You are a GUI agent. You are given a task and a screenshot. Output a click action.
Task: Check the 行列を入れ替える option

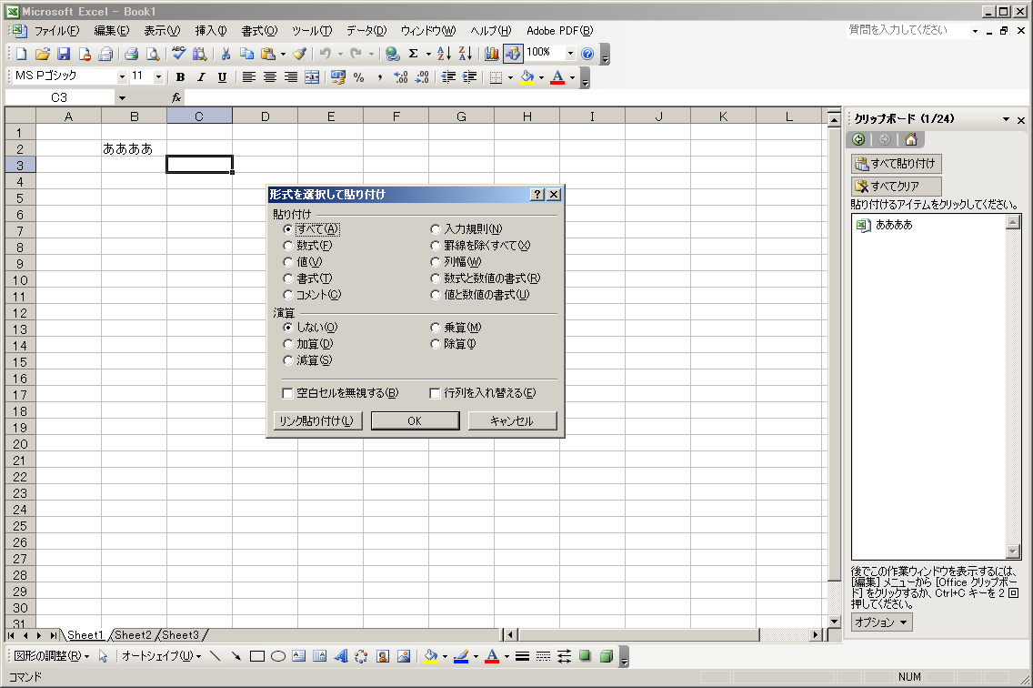coord(436,394)
